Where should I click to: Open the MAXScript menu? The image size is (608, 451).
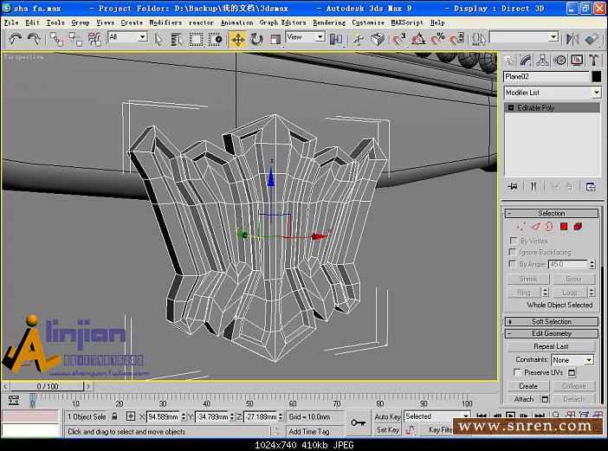407,23
